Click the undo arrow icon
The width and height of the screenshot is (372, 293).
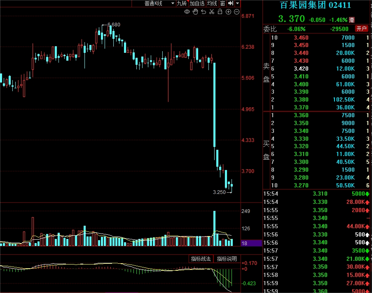204,12
